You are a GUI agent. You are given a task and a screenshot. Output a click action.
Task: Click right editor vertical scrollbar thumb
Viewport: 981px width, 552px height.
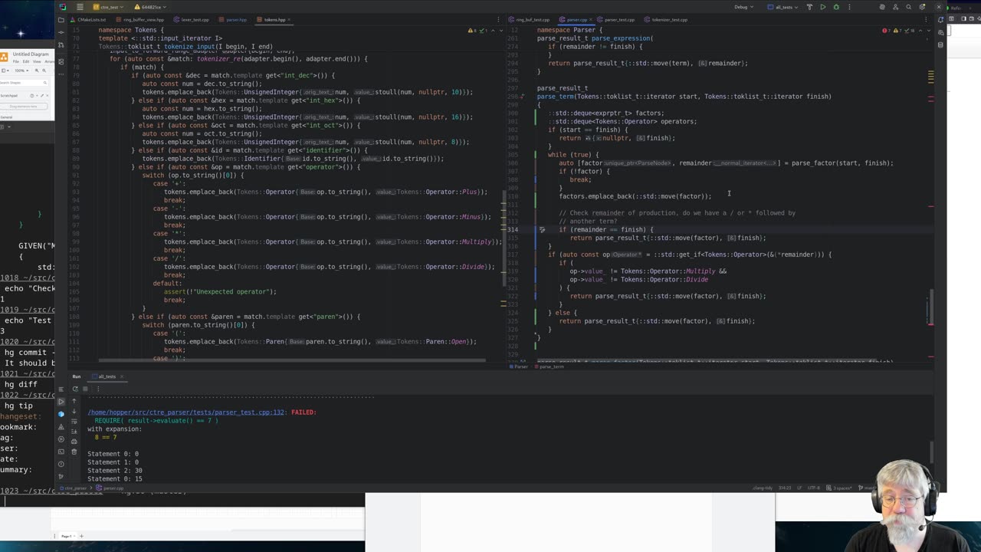(932, 307)
